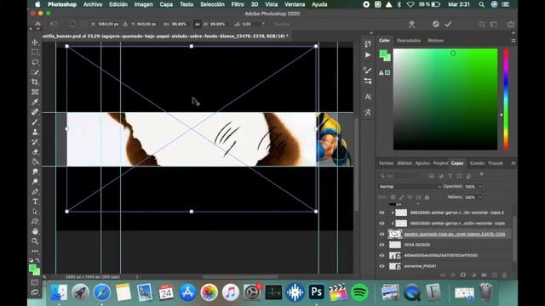This screenshot has height=306, width=545.
Task: Click the rotation angle input field
Action: pos(250,25)
